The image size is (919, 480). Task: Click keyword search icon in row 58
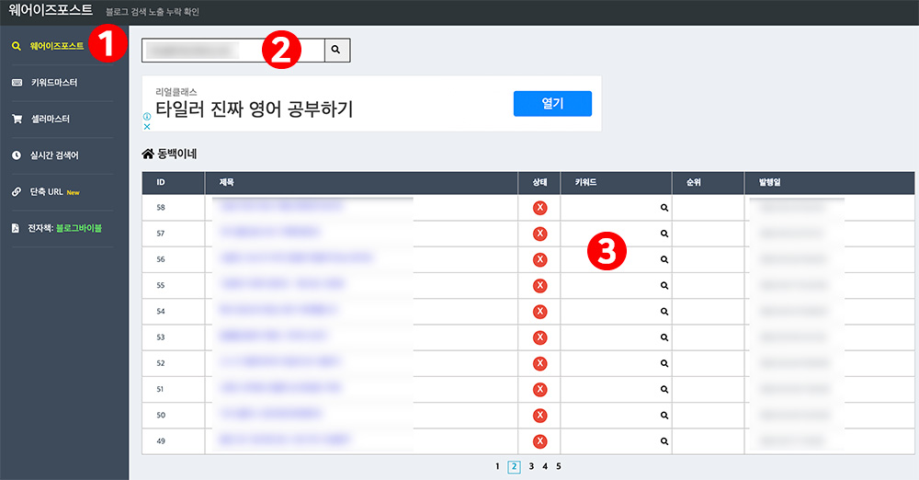point(664,208)
